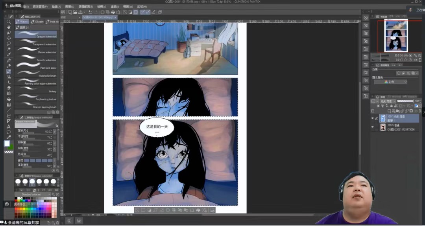Select the Pen tool

pyautogui.click(x=9, y=61)
